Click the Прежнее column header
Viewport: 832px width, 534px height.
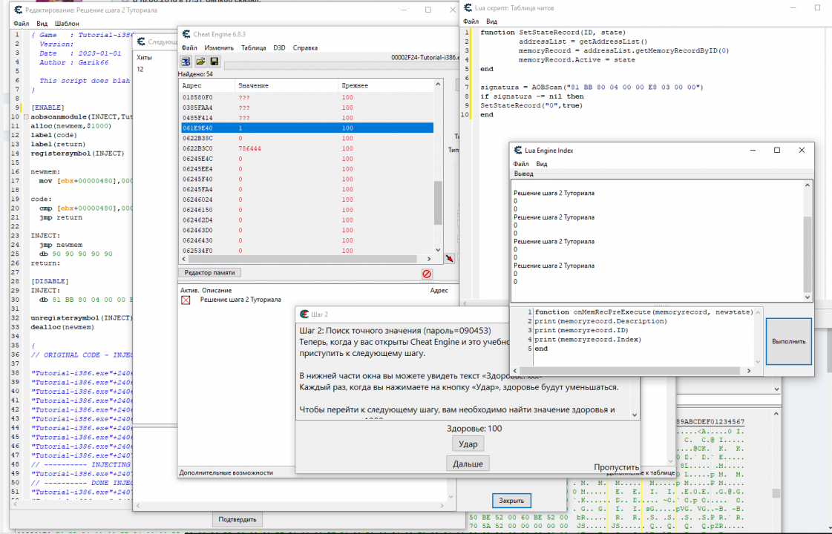(355, 86)
